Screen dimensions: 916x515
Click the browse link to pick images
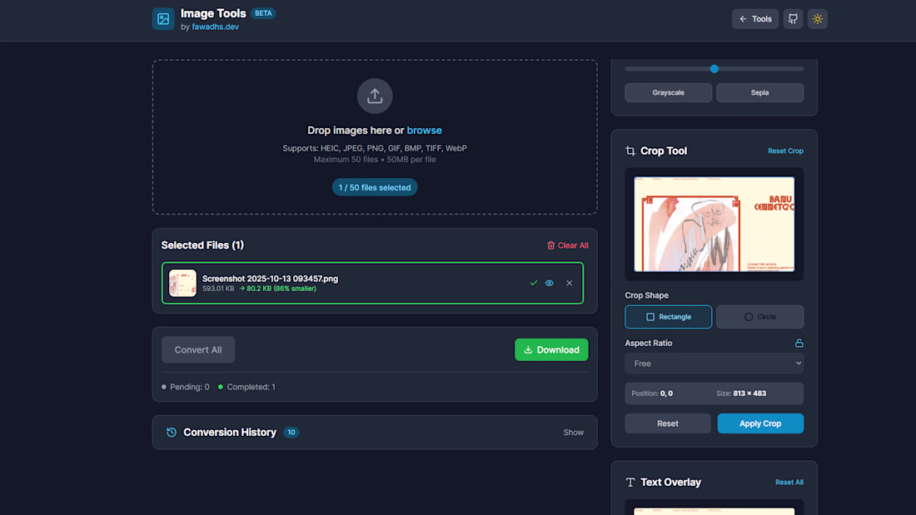(x=424, y=131)
